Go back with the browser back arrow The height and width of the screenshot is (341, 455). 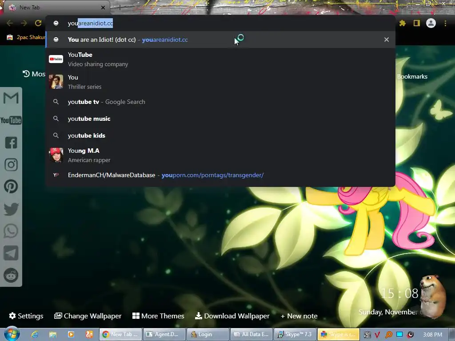point(10,23)
